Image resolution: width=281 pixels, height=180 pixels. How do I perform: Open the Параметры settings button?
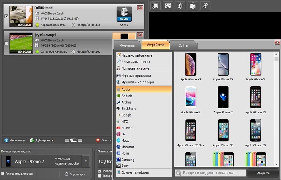[75, 174]
